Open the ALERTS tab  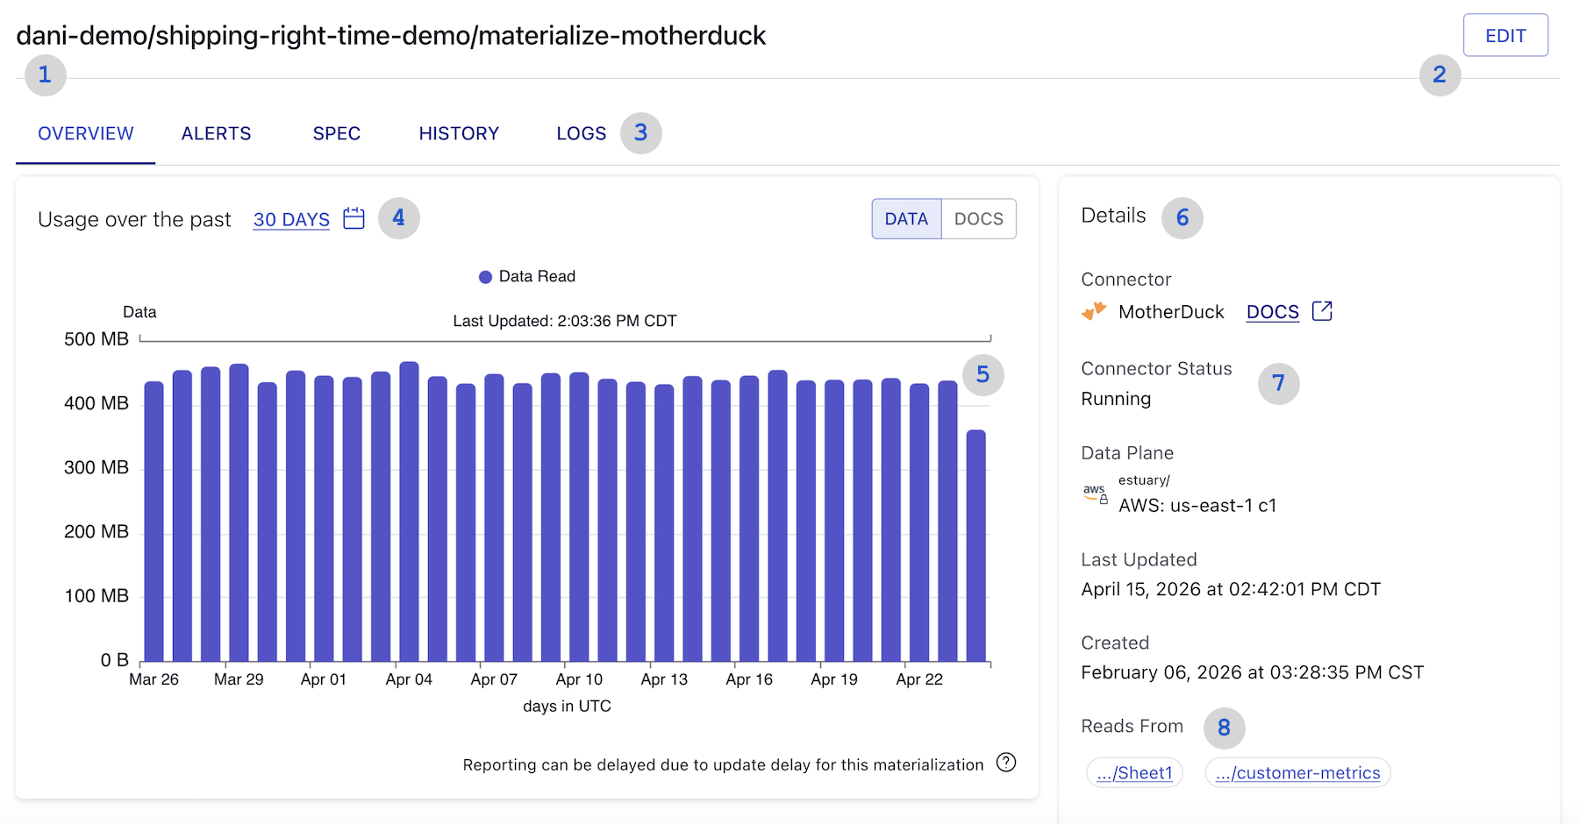[x=216, y=133]
